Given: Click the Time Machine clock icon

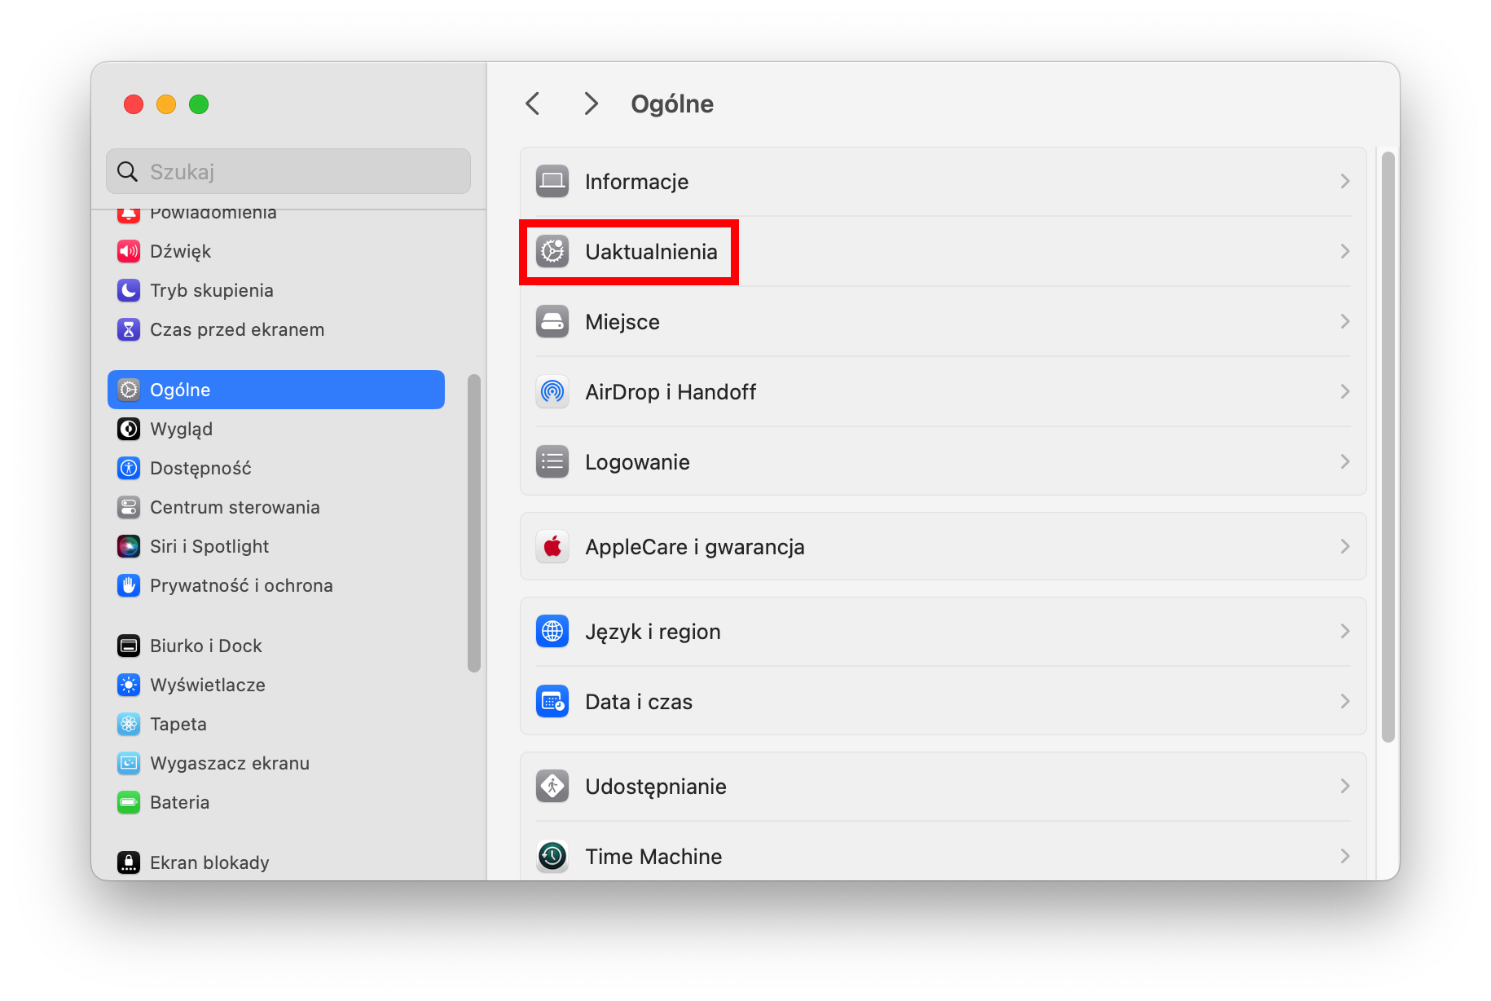Looking at the screenshot, I should (x=552, y=856).
